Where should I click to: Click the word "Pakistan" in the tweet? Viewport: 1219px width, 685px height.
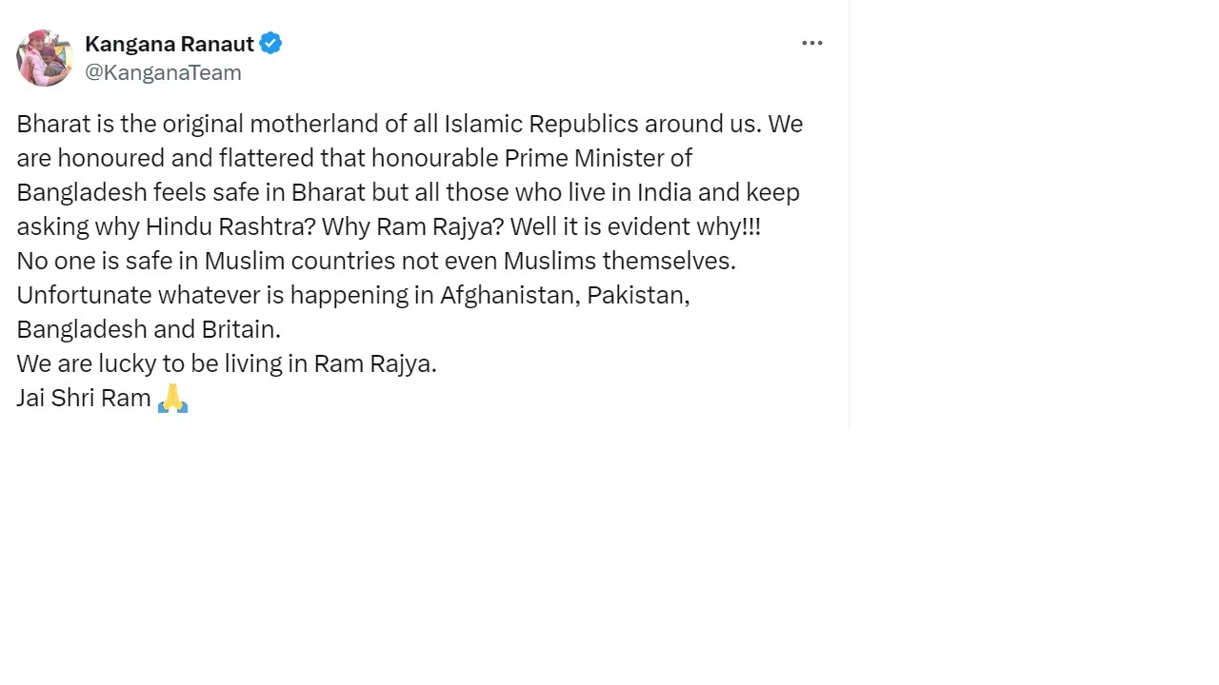click(x=637, y=295)
